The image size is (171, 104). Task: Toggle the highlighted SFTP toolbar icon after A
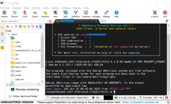click(x=40, y=26)
